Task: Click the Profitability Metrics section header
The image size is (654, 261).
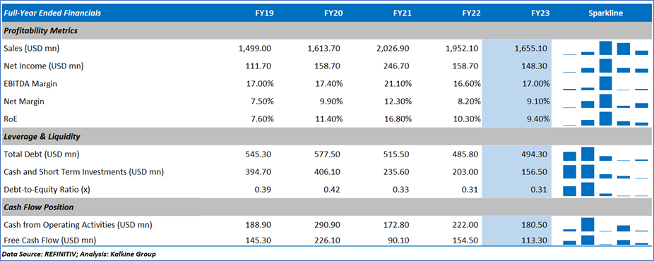Action: [40, 31]
